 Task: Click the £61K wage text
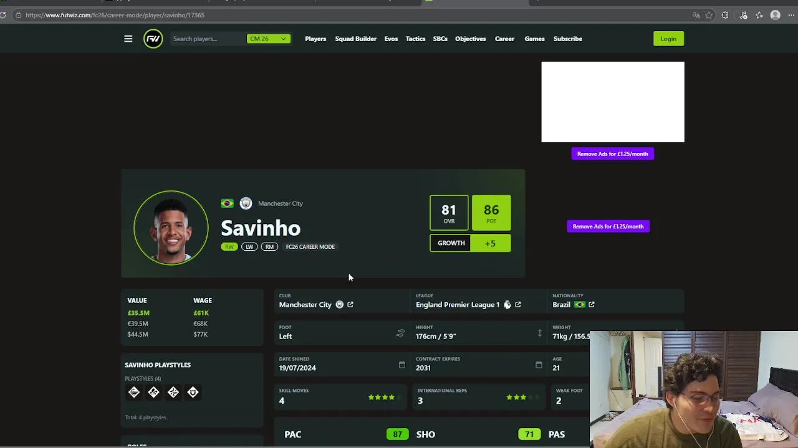tap(201, 313)
